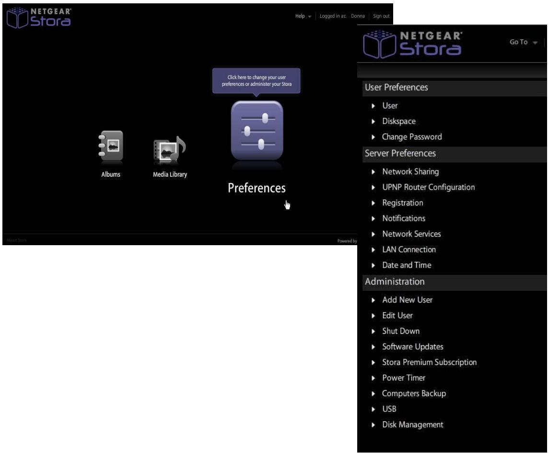549x453 pixels.
Task: Open the Media Library icon
Action: point(170,149)
